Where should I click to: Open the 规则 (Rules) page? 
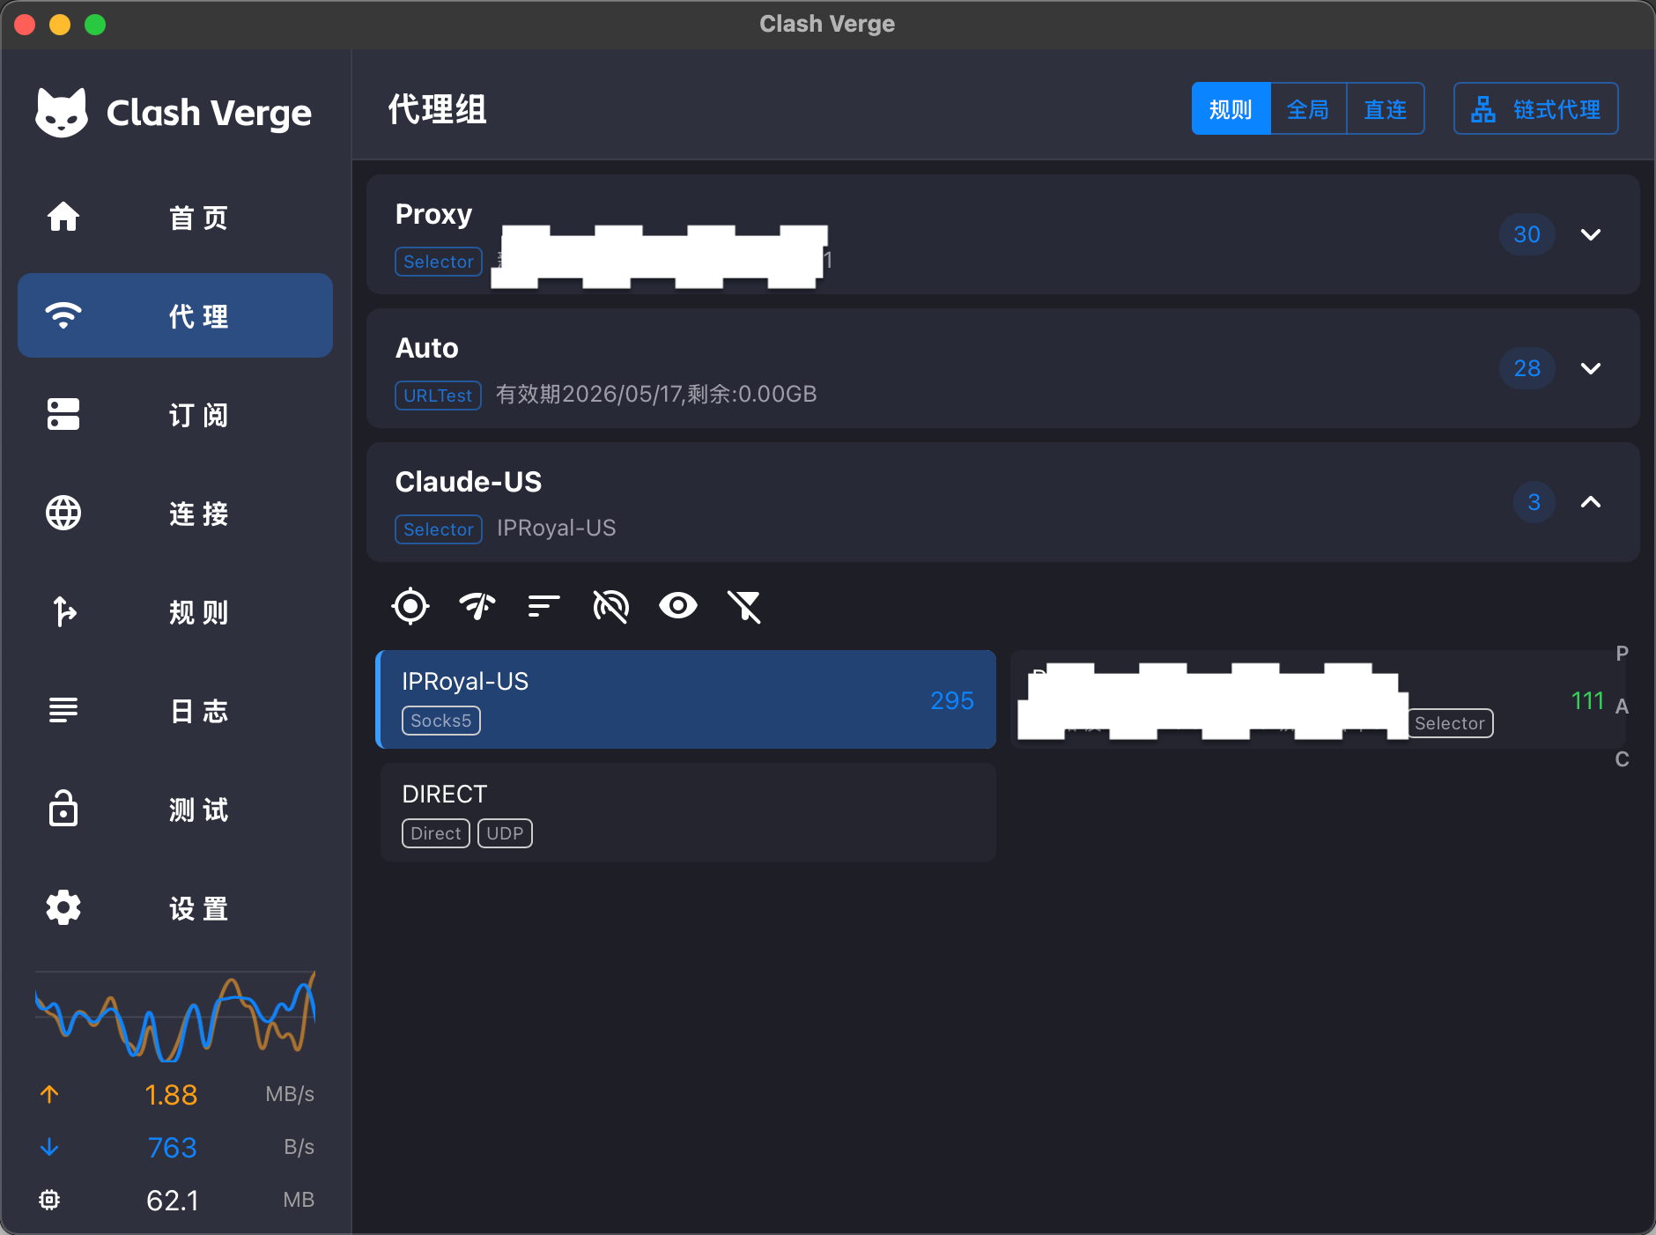(174, 612)
